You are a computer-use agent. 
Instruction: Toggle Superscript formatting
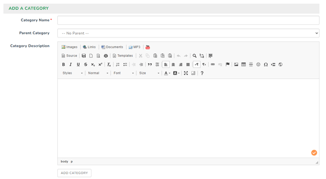tap(100, 64)
